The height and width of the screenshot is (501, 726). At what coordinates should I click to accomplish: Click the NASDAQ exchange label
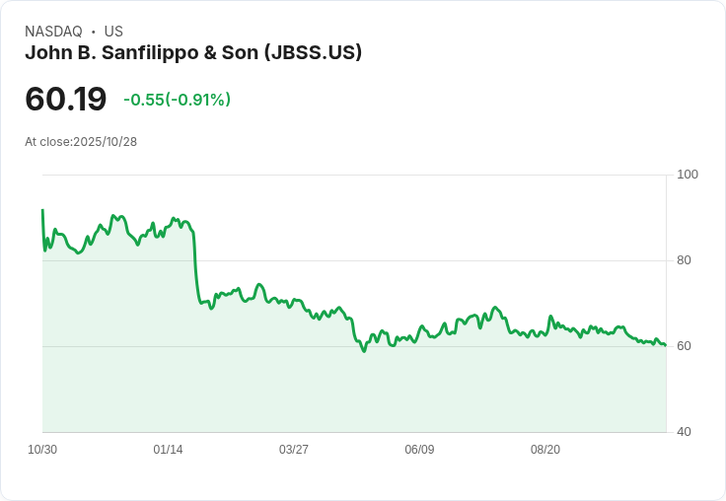(53, 32)
